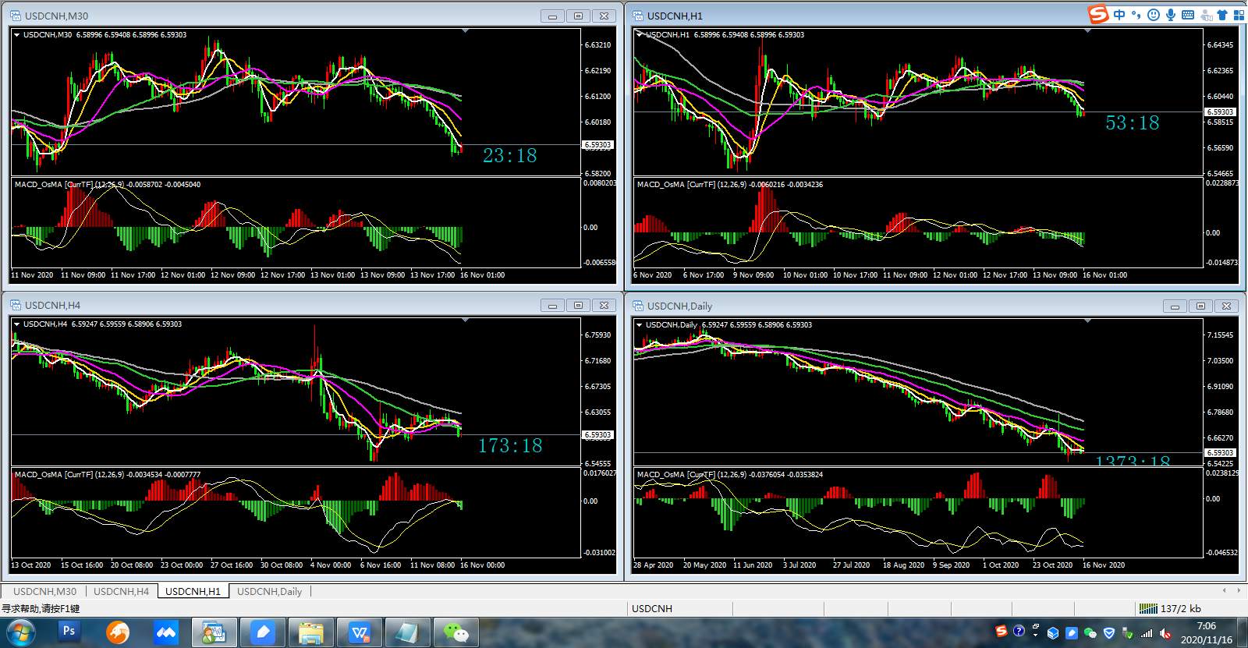Click the Daily chart window icon
The image size is (1248, 648).
tap(637, 306)
